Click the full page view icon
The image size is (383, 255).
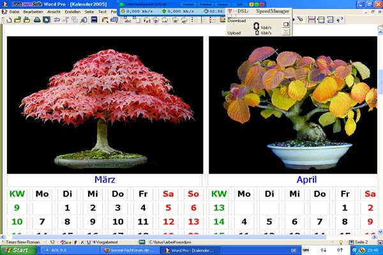click(x=47, y=20)
